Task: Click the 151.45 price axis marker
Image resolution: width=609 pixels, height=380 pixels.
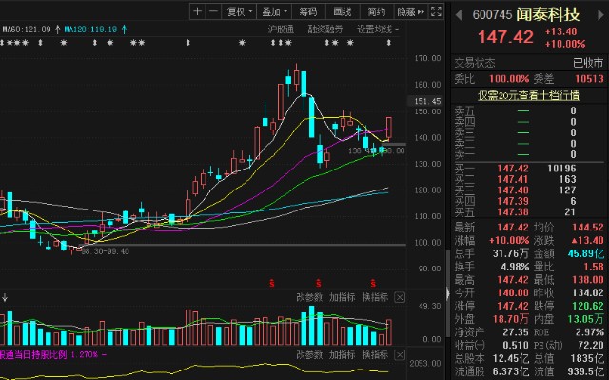Action: click(x=427, y=101)
